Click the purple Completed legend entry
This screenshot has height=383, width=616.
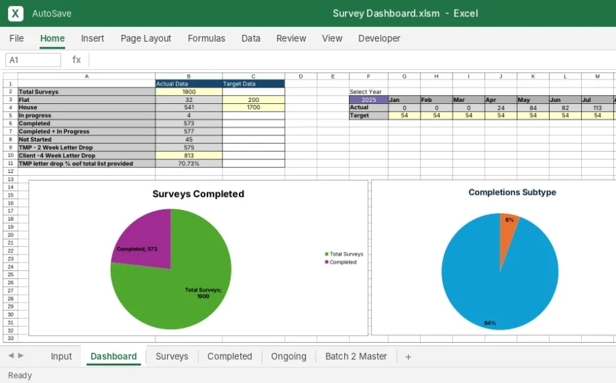pos(341,262)
